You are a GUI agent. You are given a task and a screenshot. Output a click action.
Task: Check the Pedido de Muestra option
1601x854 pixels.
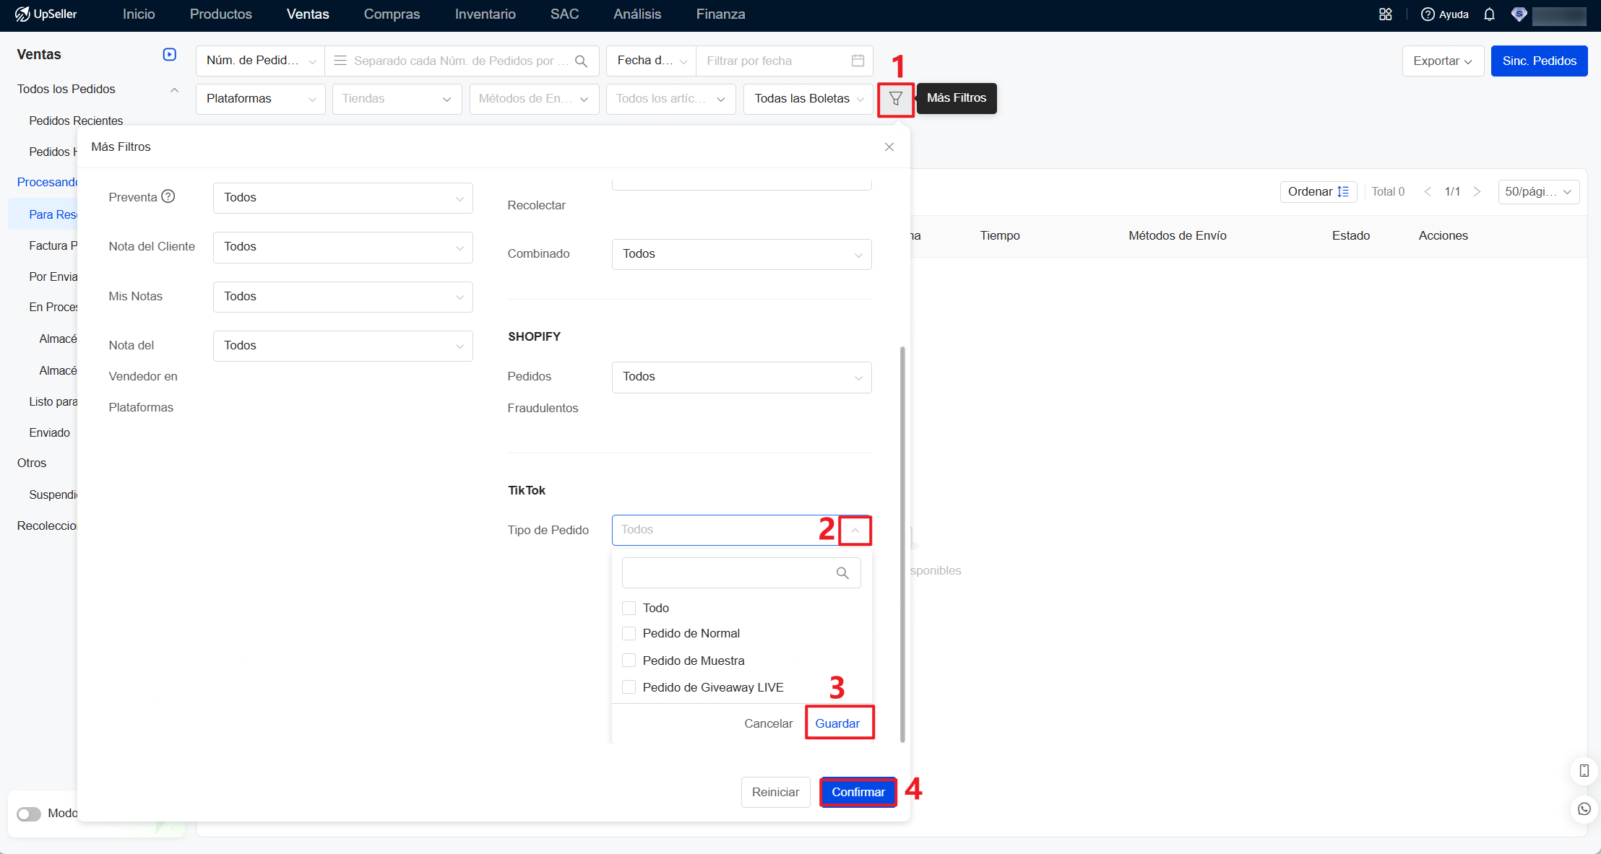tap(629, 661)
